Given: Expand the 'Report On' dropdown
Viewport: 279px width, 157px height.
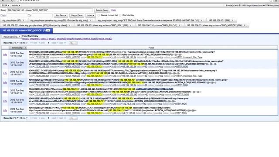Looking at the screenshot, I should tap(77, 16).
